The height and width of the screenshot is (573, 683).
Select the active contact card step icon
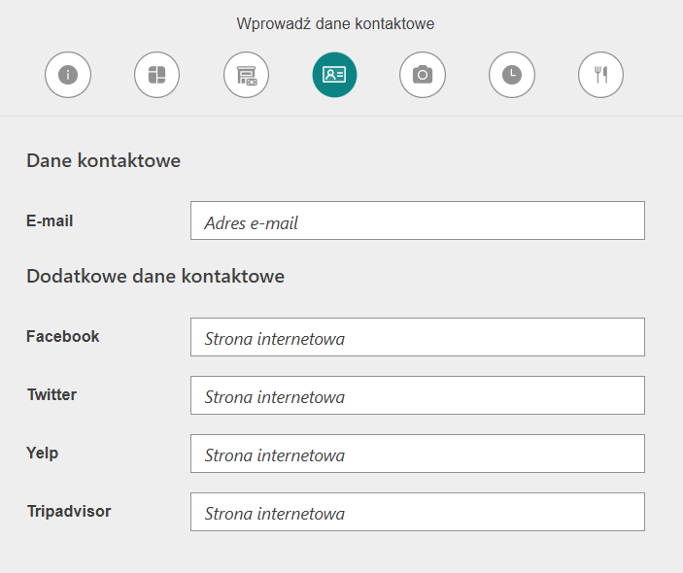click(334, 75)
